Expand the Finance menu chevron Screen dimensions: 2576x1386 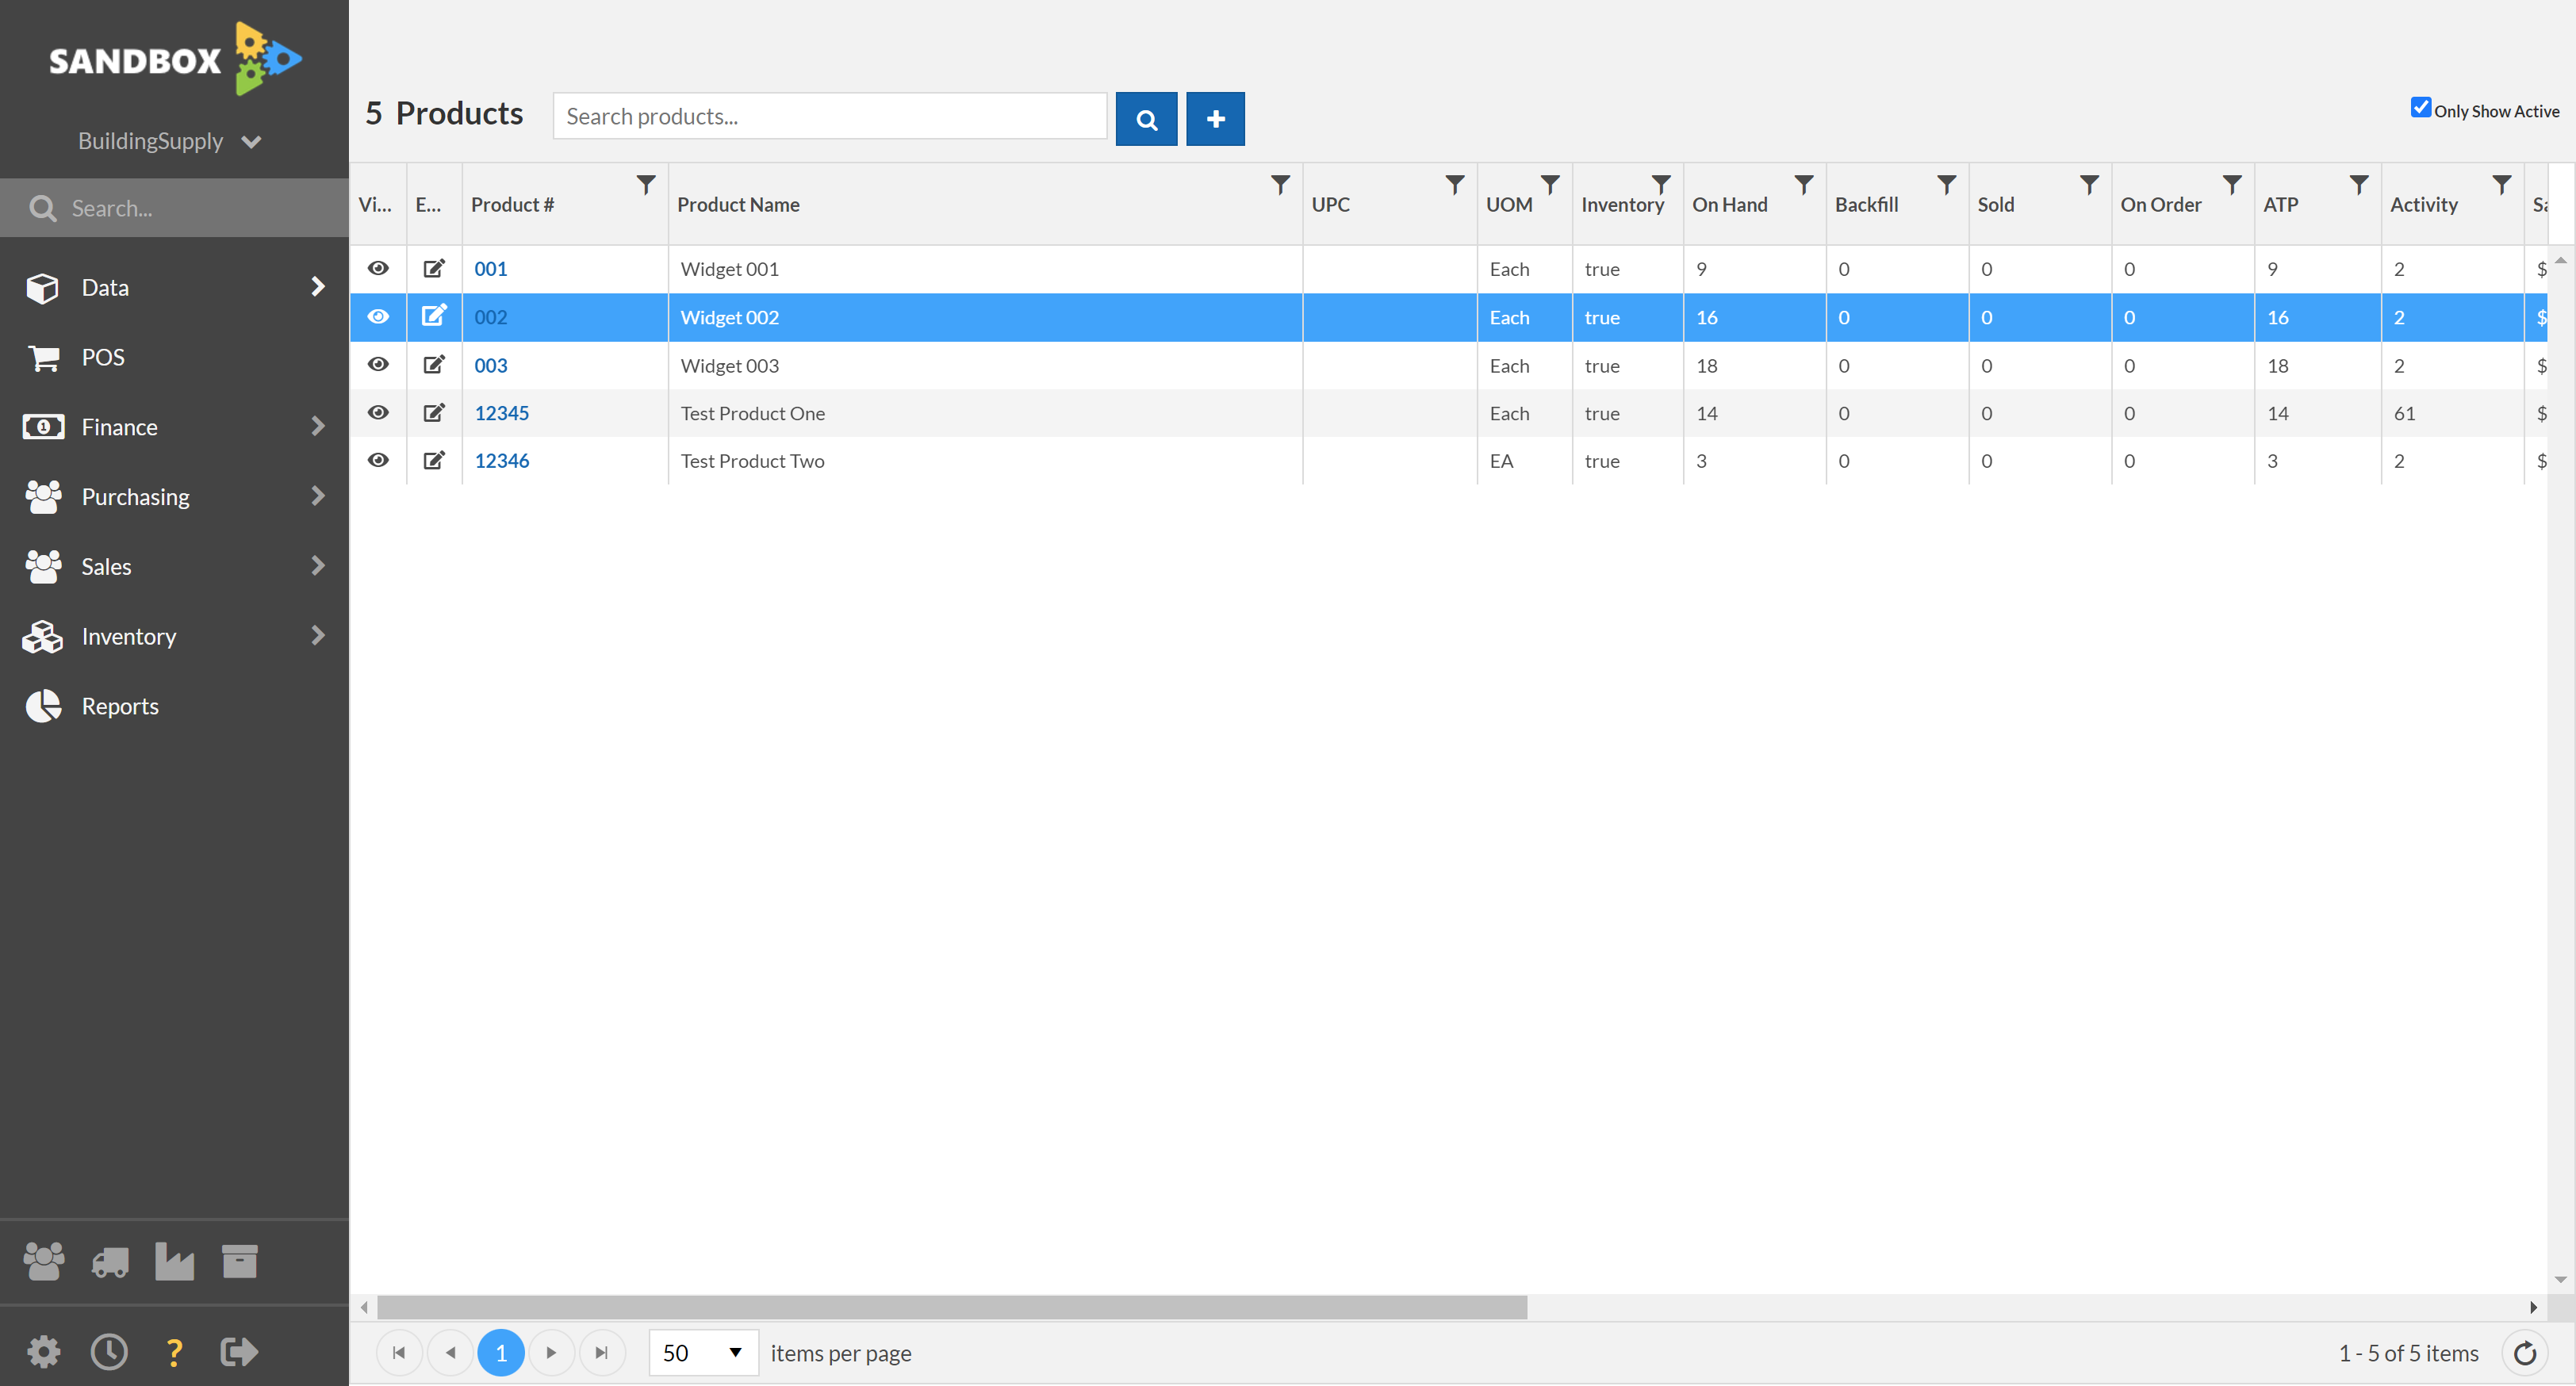318,427
